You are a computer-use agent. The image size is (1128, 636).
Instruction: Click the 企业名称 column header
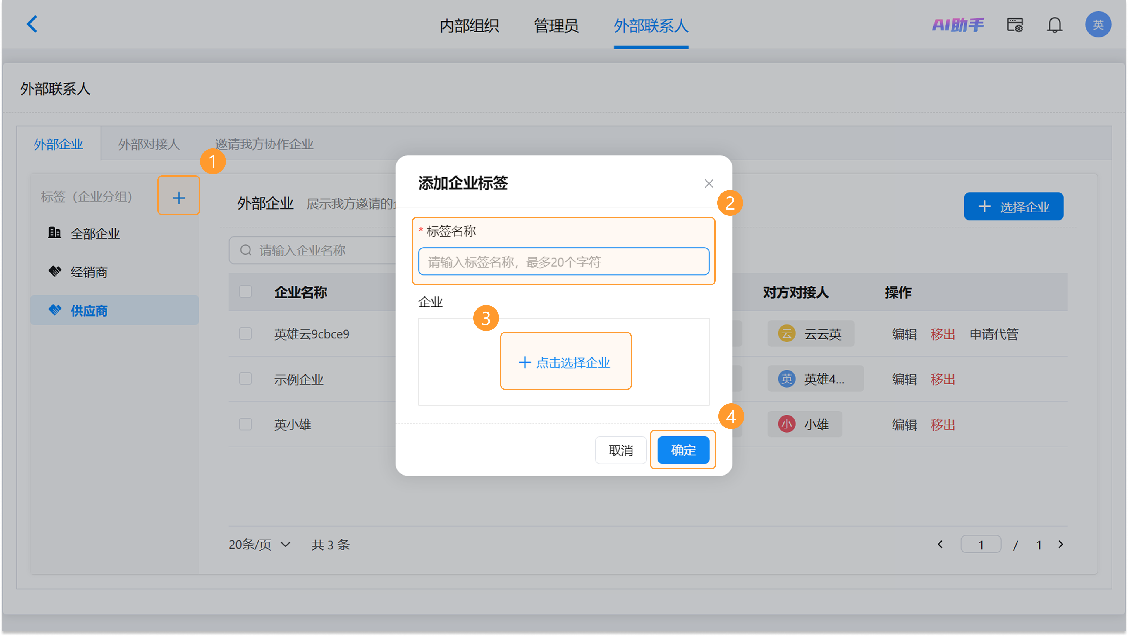300,292
